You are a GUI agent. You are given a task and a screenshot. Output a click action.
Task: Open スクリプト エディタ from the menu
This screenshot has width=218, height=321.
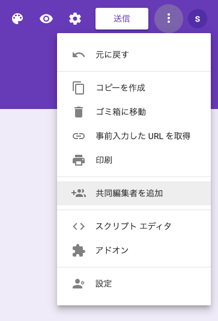(x=134, y=226)
